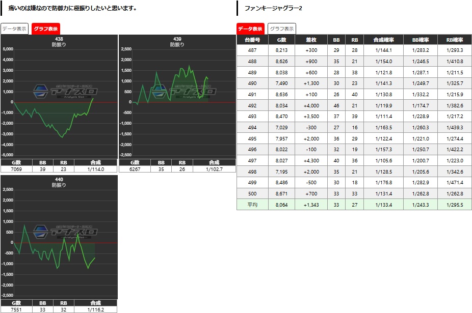The image size is (472, 313).
Task: Select machine number 497 cell
Action: point(252,160)
